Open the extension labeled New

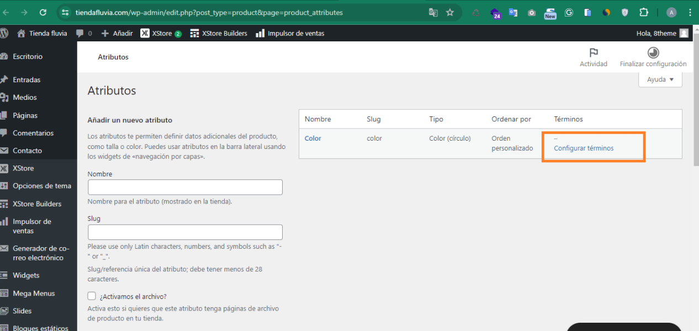pyautogui.click(x=550, y=13)
